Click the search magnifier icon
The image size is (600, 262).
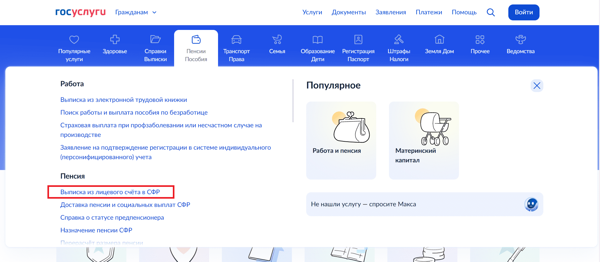coord(491,12)
